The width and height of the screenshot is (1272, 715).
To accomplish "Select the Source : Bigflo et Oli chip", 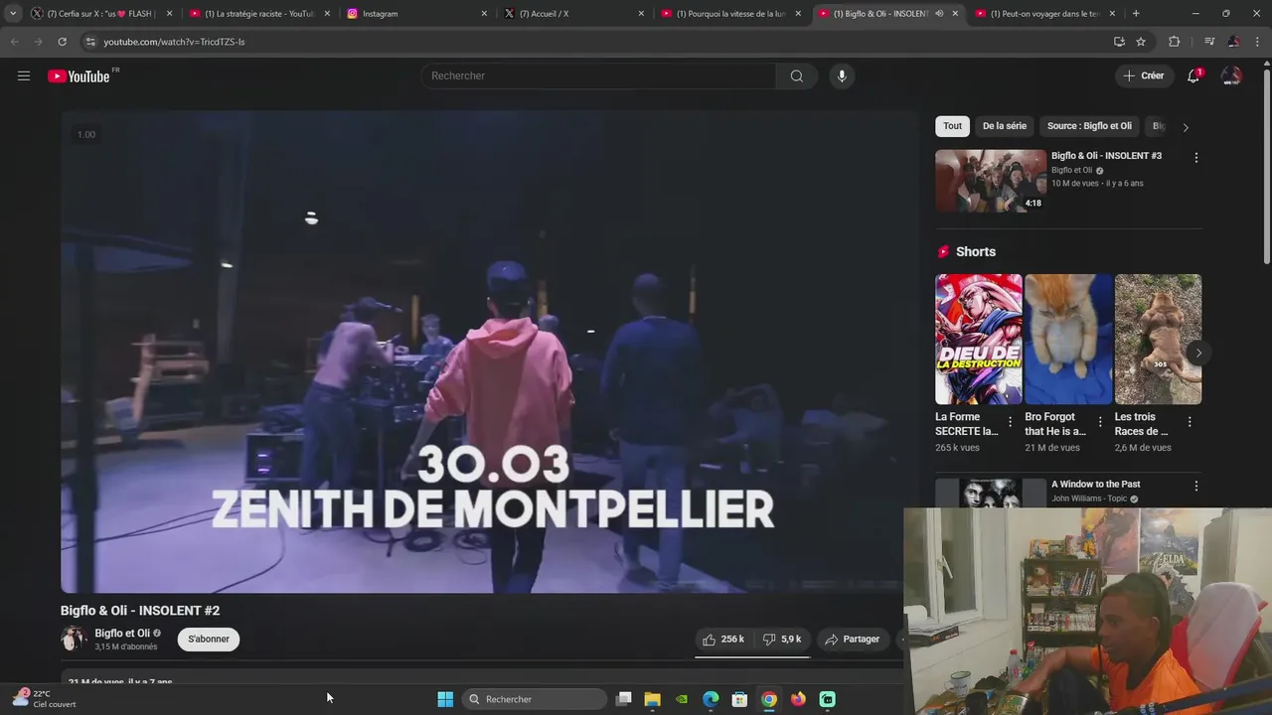I will click(x=1089, y=126).
